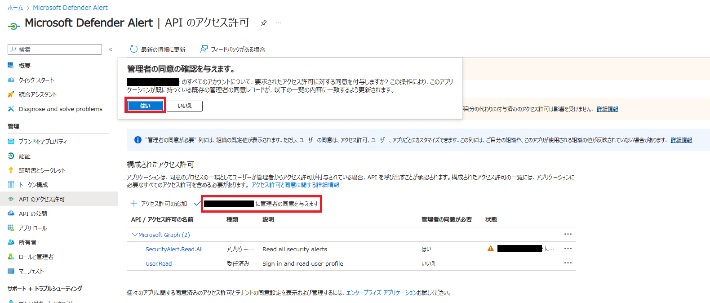The height and width of the screenshot is (303, 710).
Task: Open the ellipsis menu for User.Read row
Action: (x=568, y=263)
